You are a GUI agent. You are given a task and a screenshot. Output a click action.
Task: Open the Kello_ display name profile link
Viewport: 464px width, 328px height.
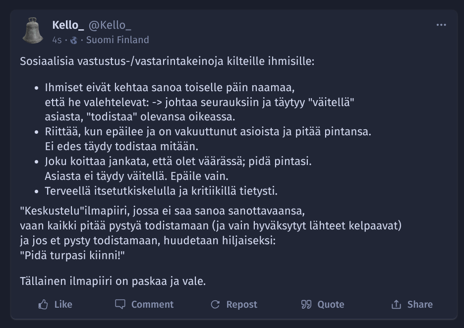coord(68,25)
